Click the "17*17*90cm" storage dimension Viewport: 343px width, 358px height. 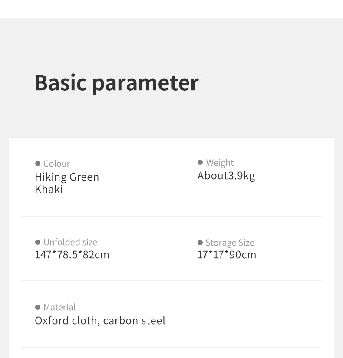coord(227,255)
